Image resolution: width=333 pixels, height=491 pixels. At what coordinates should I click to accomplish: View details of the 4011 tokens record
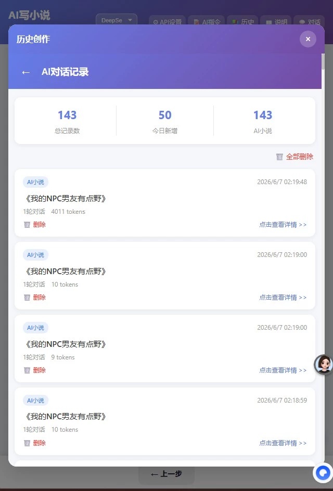click(x=283, y=225)
